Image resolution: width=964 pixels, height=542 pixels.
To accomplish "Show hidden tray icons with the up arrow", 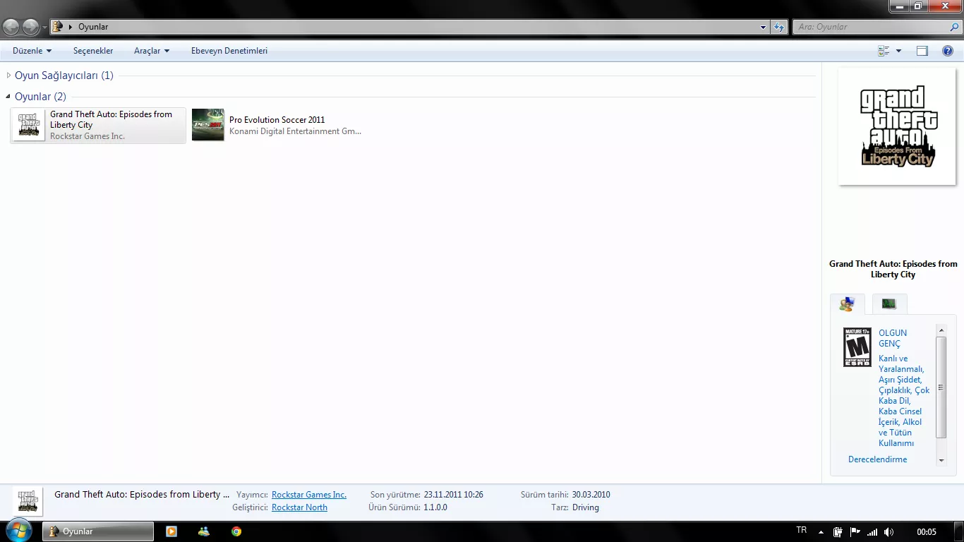I will click(821, 532).
